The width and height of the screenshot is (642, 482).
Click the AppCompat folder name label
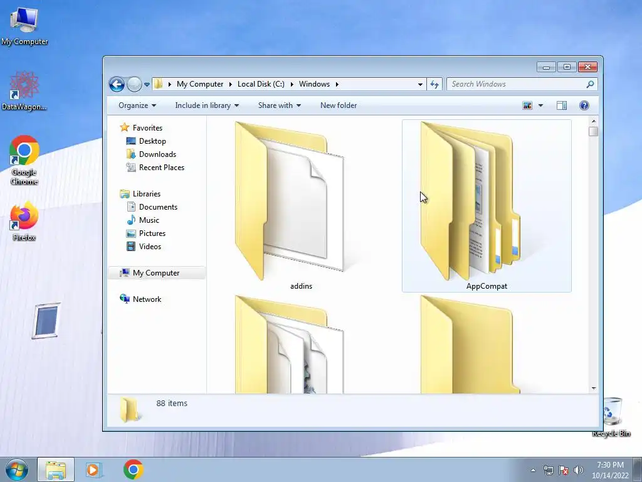[487, 286]
